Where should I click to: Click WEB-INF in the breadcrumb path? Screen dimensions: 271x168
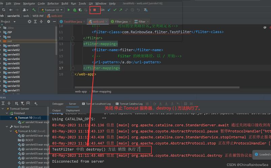click(37, 16)
